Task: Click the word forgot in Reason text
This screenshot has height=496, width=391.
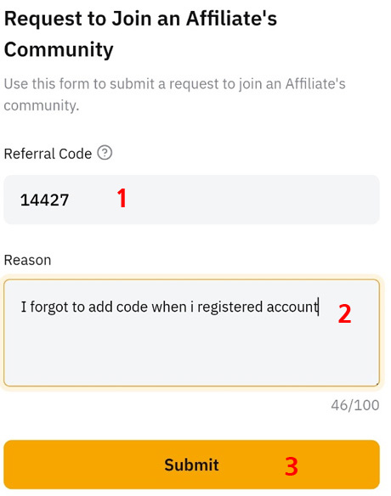Action: (49, 307)
